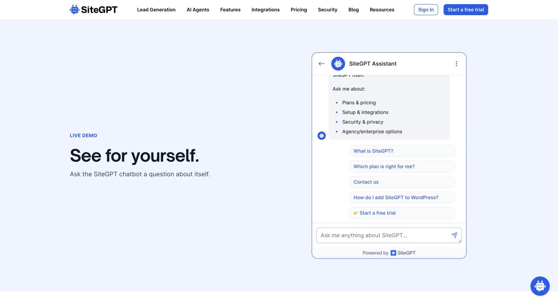Viewport: 558px width, 304px height.
Task: Open the Features menu item
Action: pos(230,10)
